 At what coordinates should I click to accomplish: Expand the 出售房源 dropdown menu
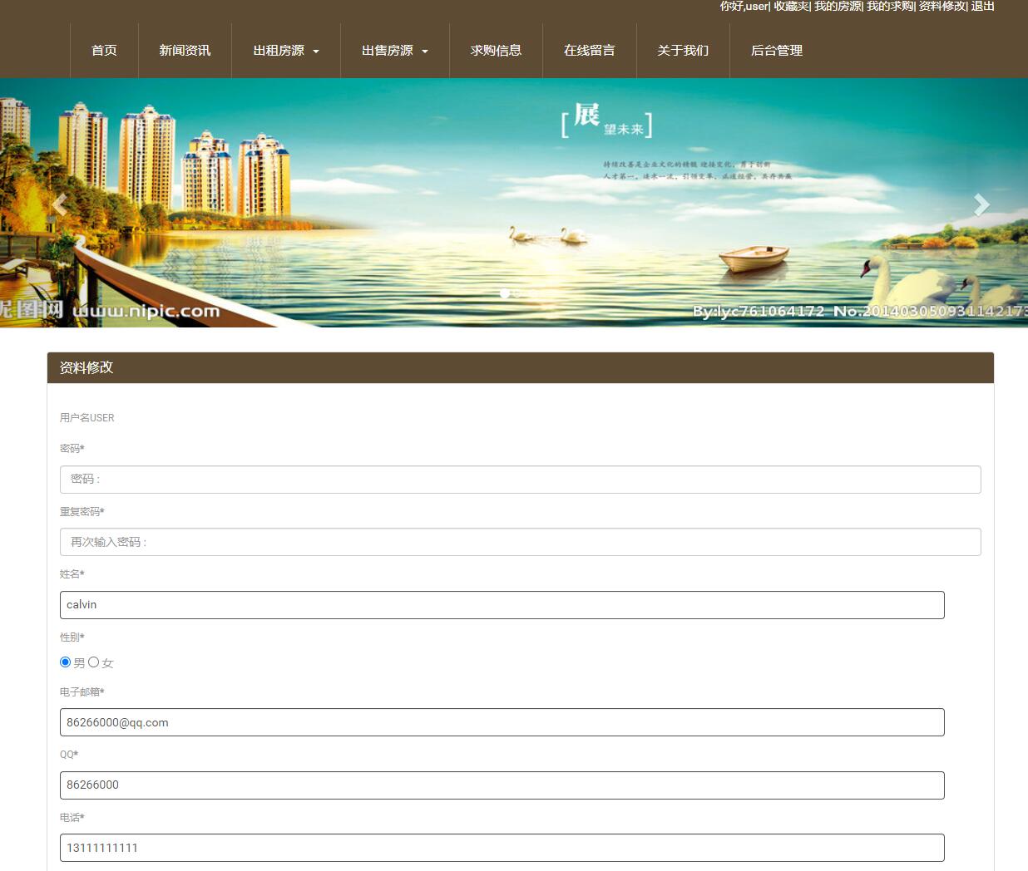394,51
